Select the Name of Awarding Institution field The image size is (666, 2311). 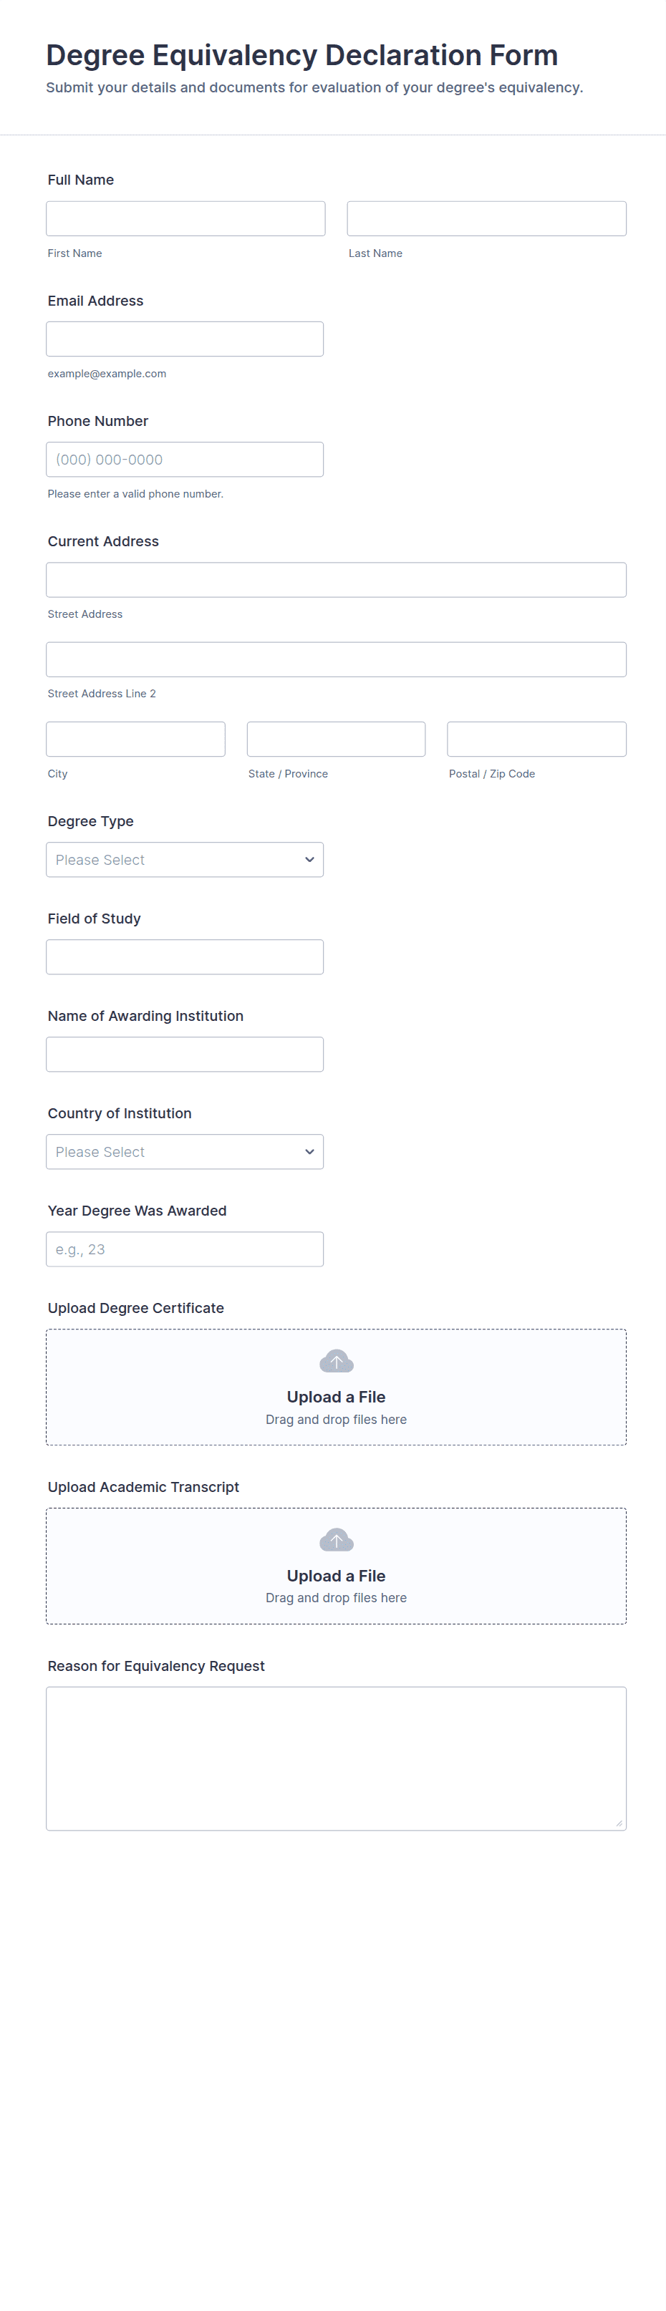click(x=184, y=1054)
